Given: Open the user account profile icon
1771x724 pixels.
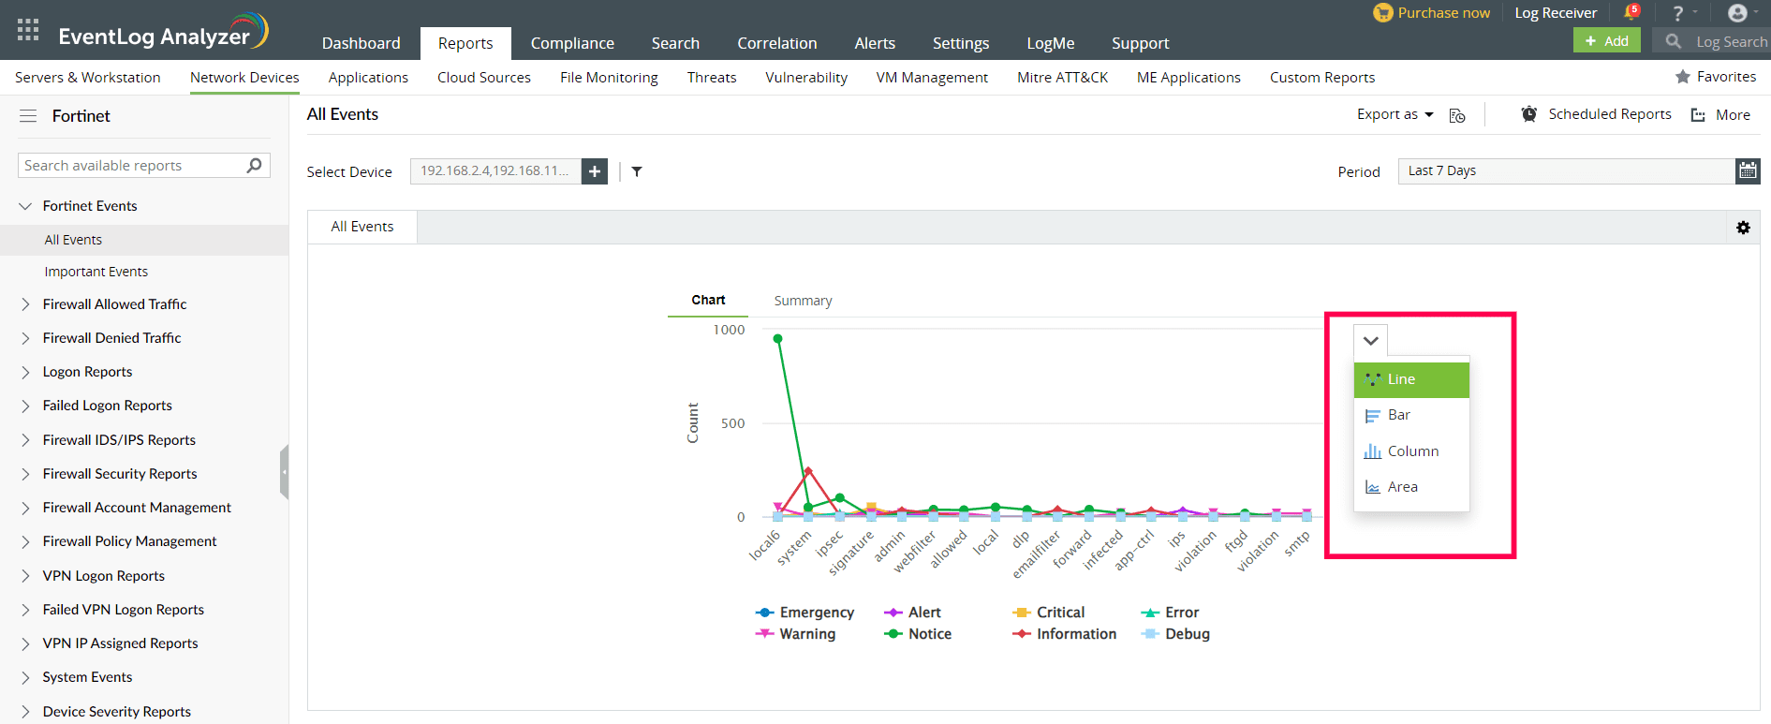Looking at the screenshot, I should 1737,13.
